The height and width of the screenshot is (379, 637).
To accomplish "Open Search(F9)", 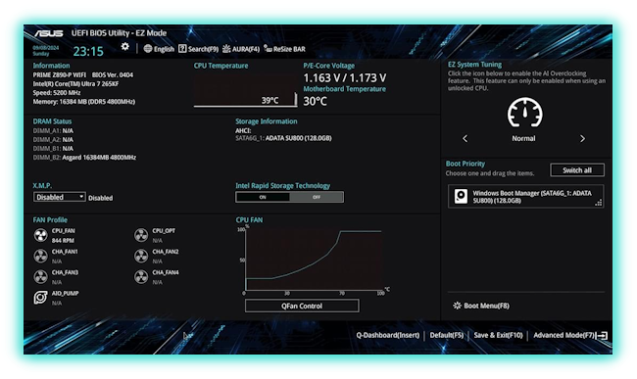I will click(199, 49).
